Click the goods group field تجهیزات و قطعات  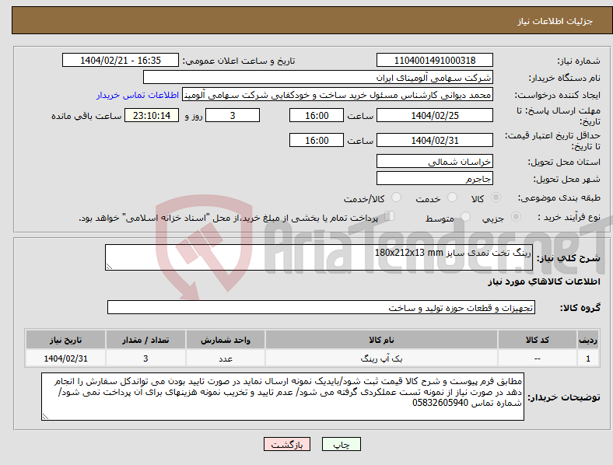click(321, 307)
